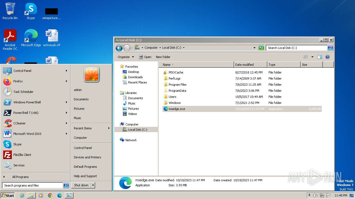Open recent pages dropdown arrow
The height and width of the screenshot is (199, 355).
(132, 48)
